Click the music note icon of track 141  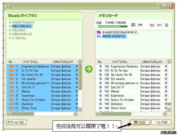[100, 87]
